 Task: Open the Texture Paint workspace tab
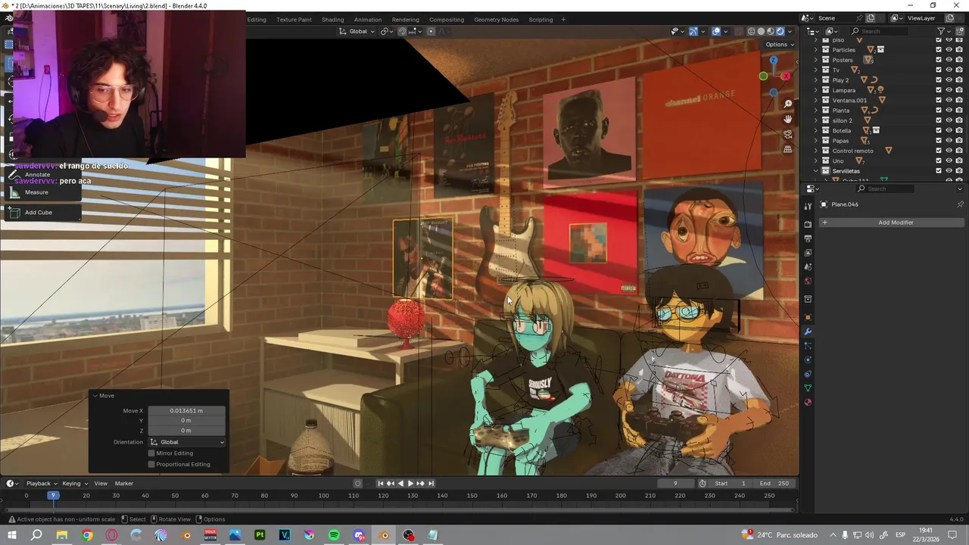point(294,20)
